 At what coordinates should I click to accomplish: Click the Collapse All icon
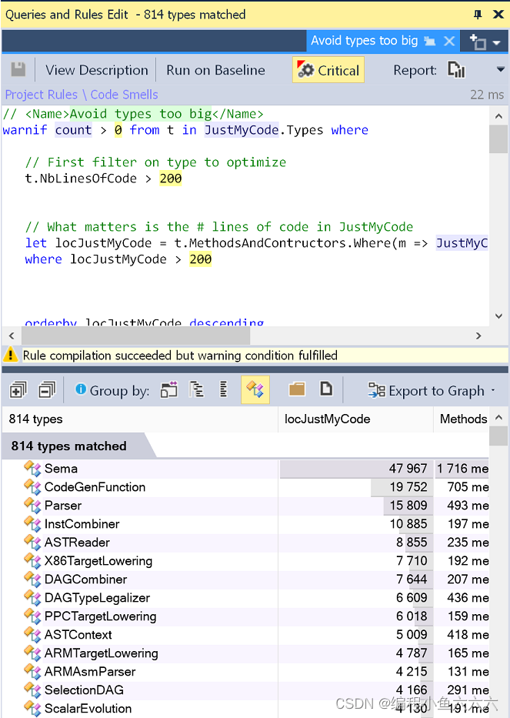click(47, 391)
